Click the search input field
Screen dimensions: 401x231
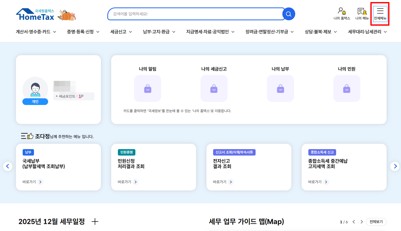click(x=196, y=14)
